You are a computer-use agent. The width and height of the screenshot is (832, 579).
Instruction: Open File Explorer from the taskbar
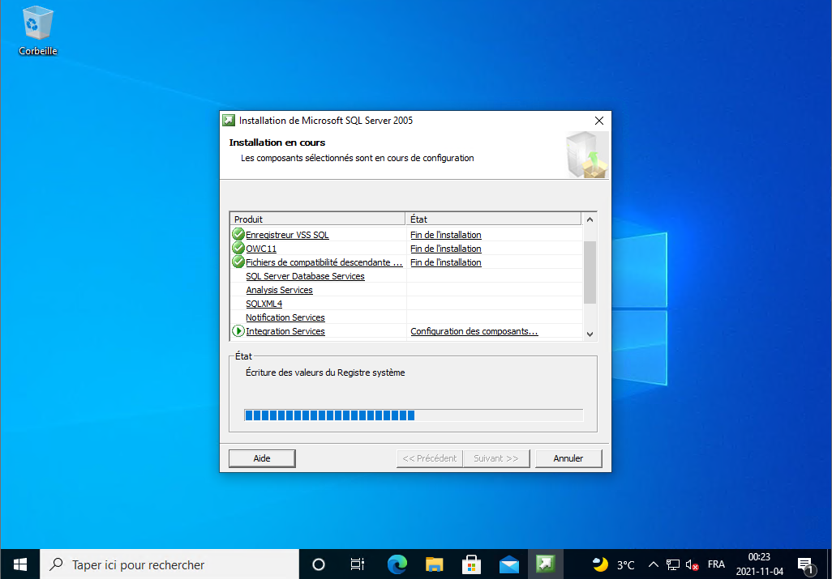[434, 564]
